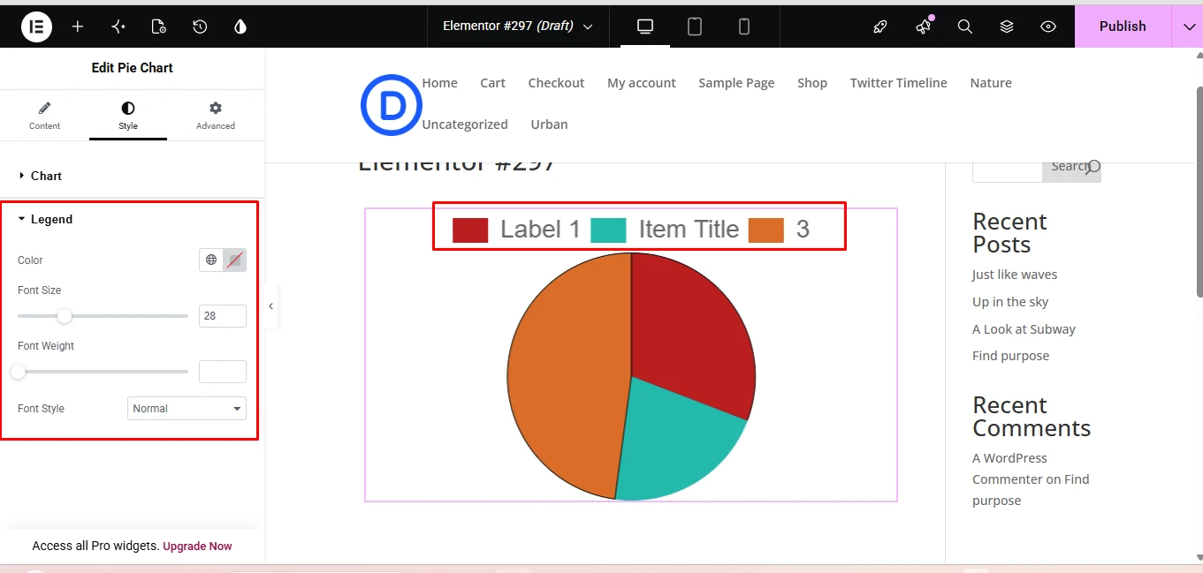Image resolution: width=1203 pixels, height=573 pixels.
Task: Open the Find purpose recent post link
Action: tap(1010, 356)
